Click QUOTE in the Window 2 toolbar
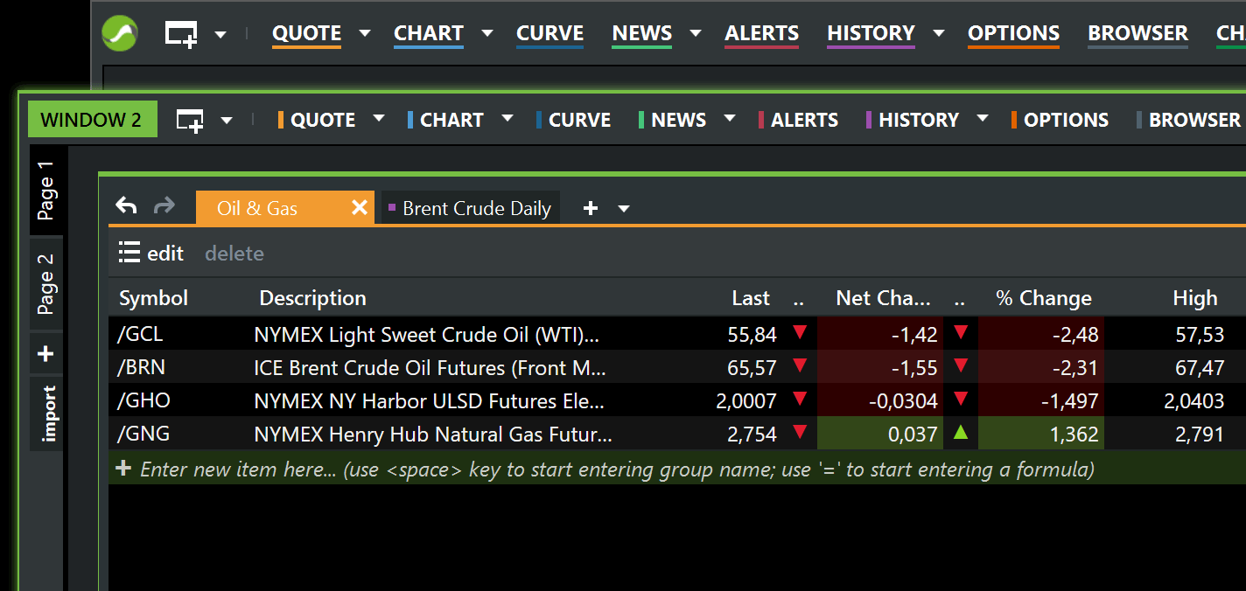The width and height of the screenshot is (1246, 591). 317,120
